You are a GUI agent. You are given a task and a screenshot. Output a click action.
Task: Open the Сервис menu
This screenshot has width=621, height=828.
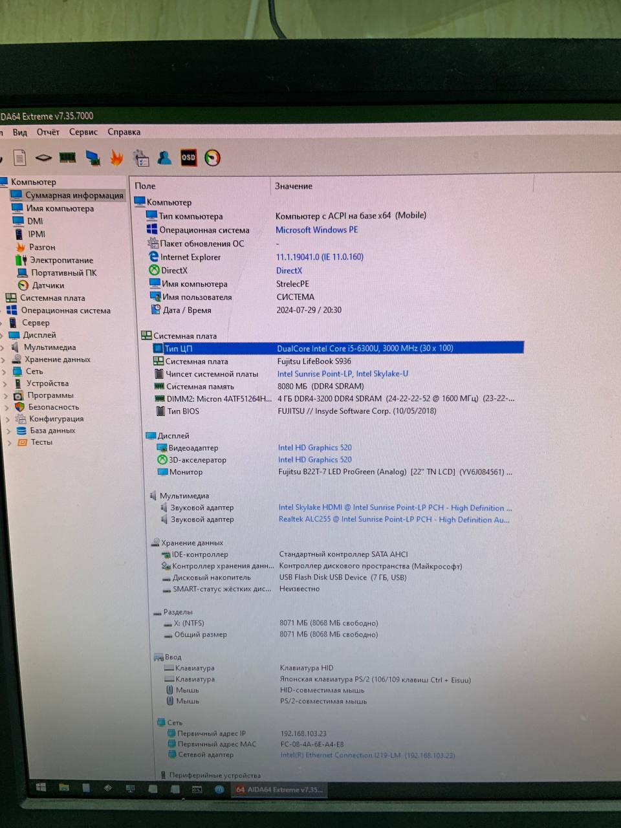pos(83,132)
